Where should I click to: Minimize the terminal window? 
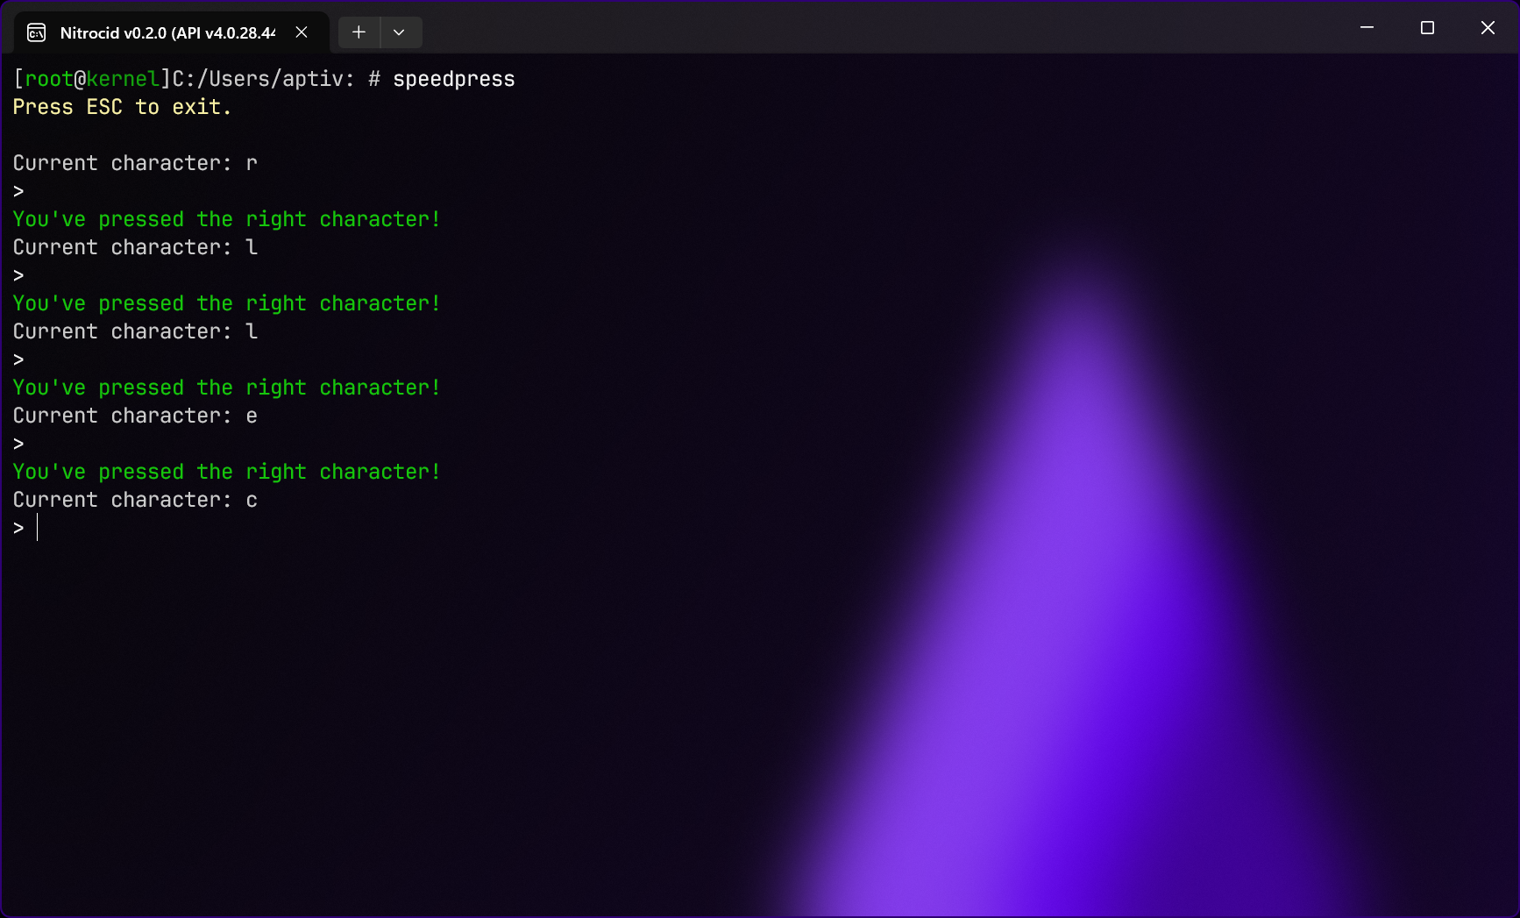tap(1366, 28)
